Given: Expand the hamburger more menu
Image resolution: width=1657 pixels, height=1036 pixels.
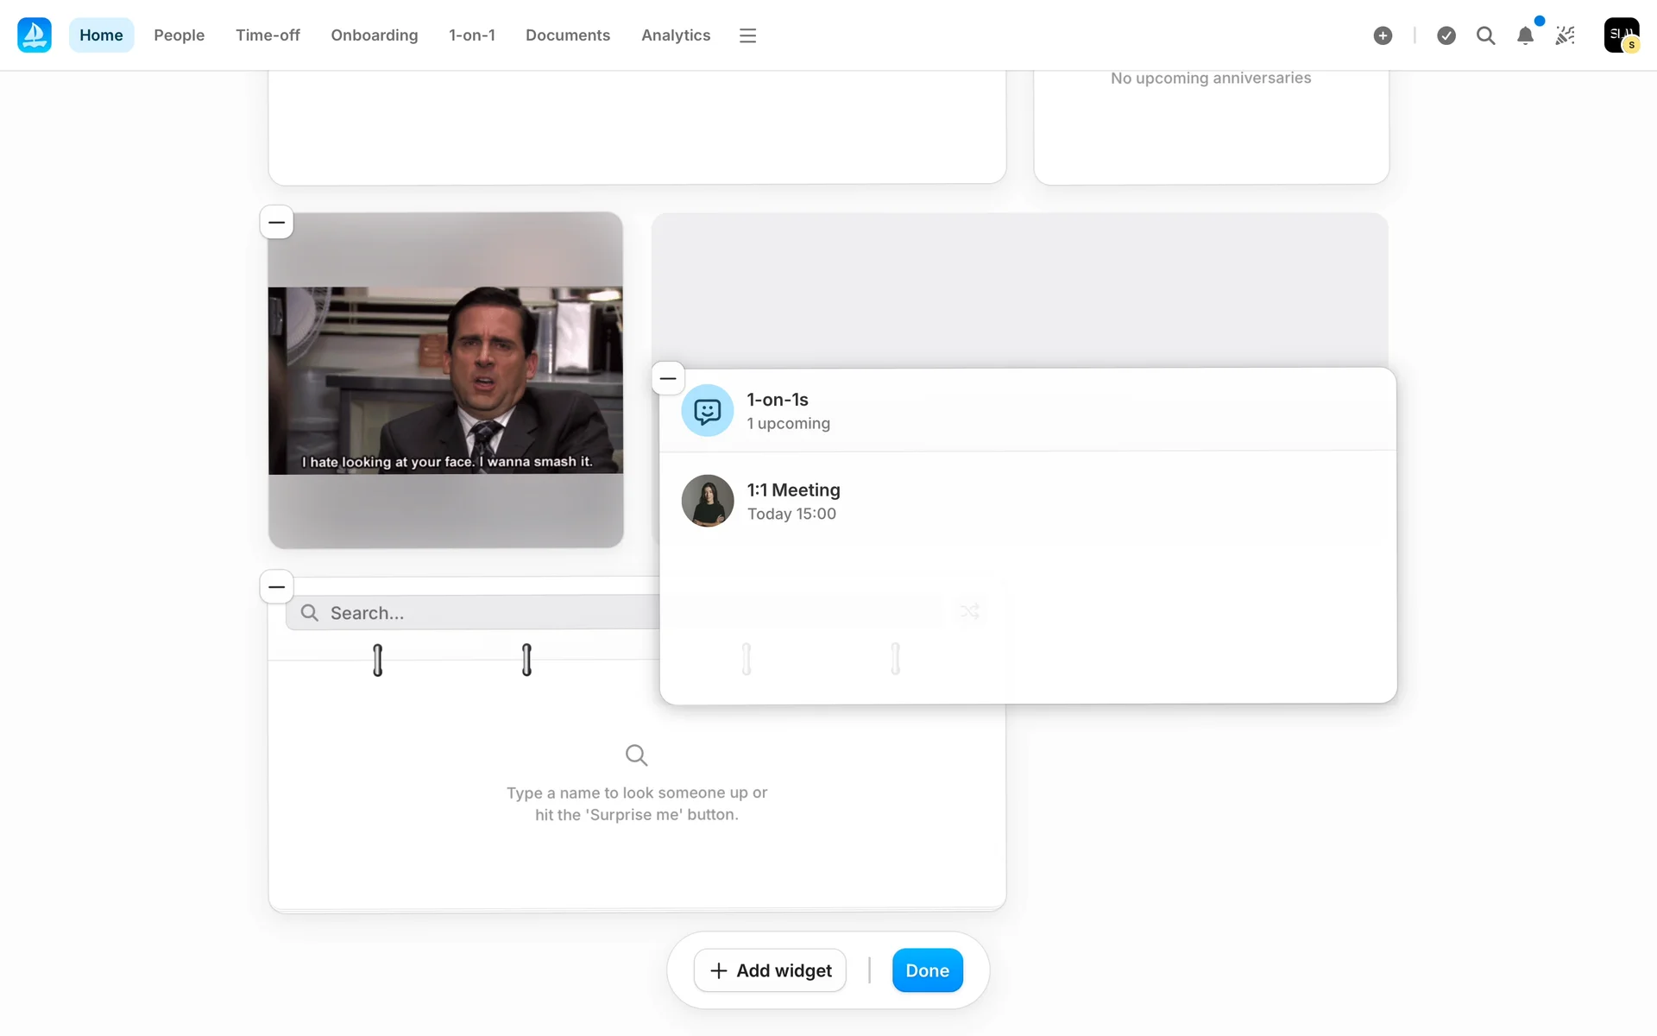Looking at the screenshot, I should coord(747,35).
